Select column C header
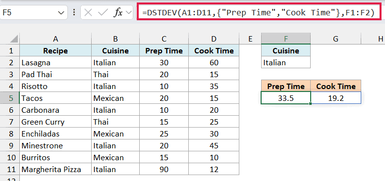The height and width of the screenshot is (181, 385). pyautogui.click(x=164, y=39)
